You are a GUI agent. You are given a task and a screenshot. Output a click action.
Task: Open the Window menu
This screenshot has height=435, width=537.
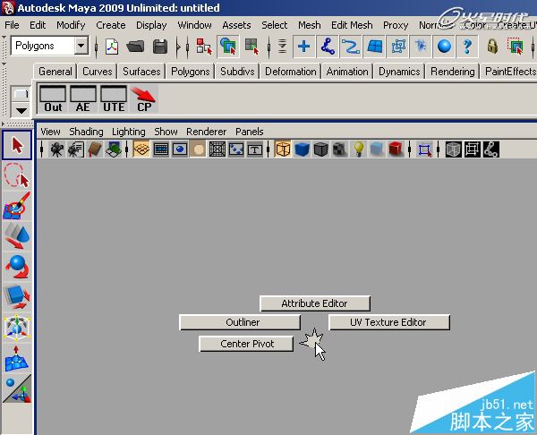[194, 25]
